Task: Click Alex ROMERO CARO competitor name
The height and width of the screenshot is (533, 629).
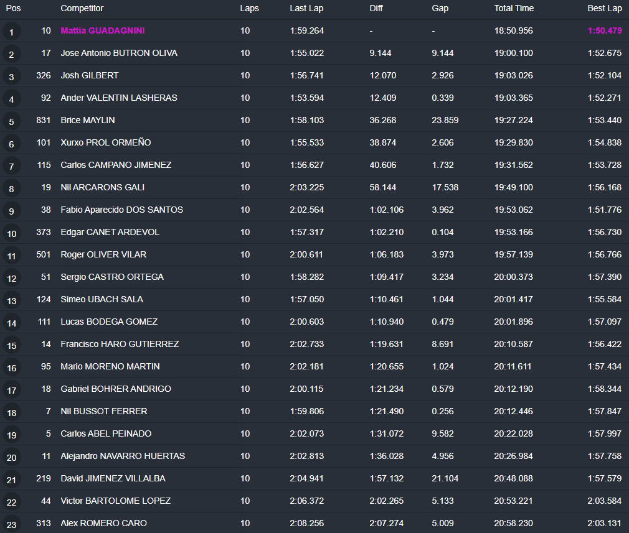Action: tap(103, 523)
